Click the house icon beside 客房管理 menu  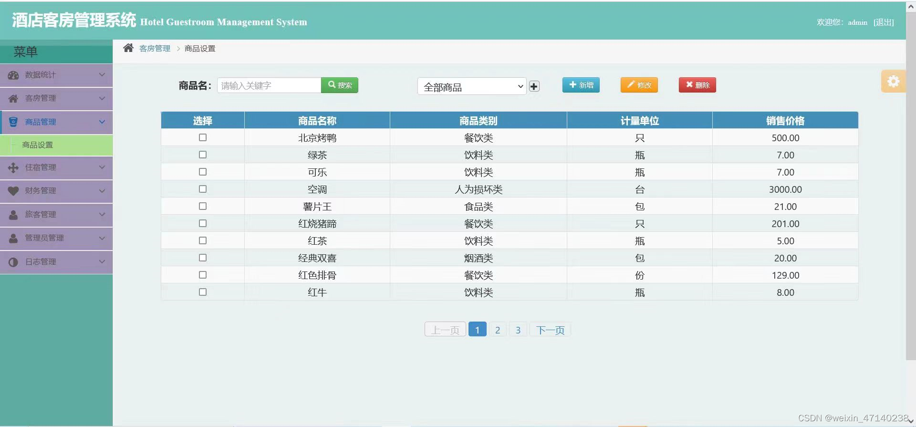coord(13,98)
